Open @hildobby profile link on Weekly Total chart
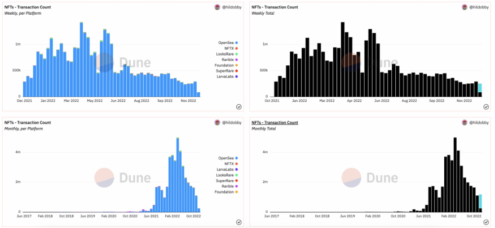This screenshot has width=495, height=228. tap(478, 7)
